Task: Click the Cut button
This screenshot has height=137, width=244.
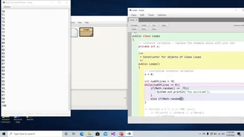Action: coord(154,25)
